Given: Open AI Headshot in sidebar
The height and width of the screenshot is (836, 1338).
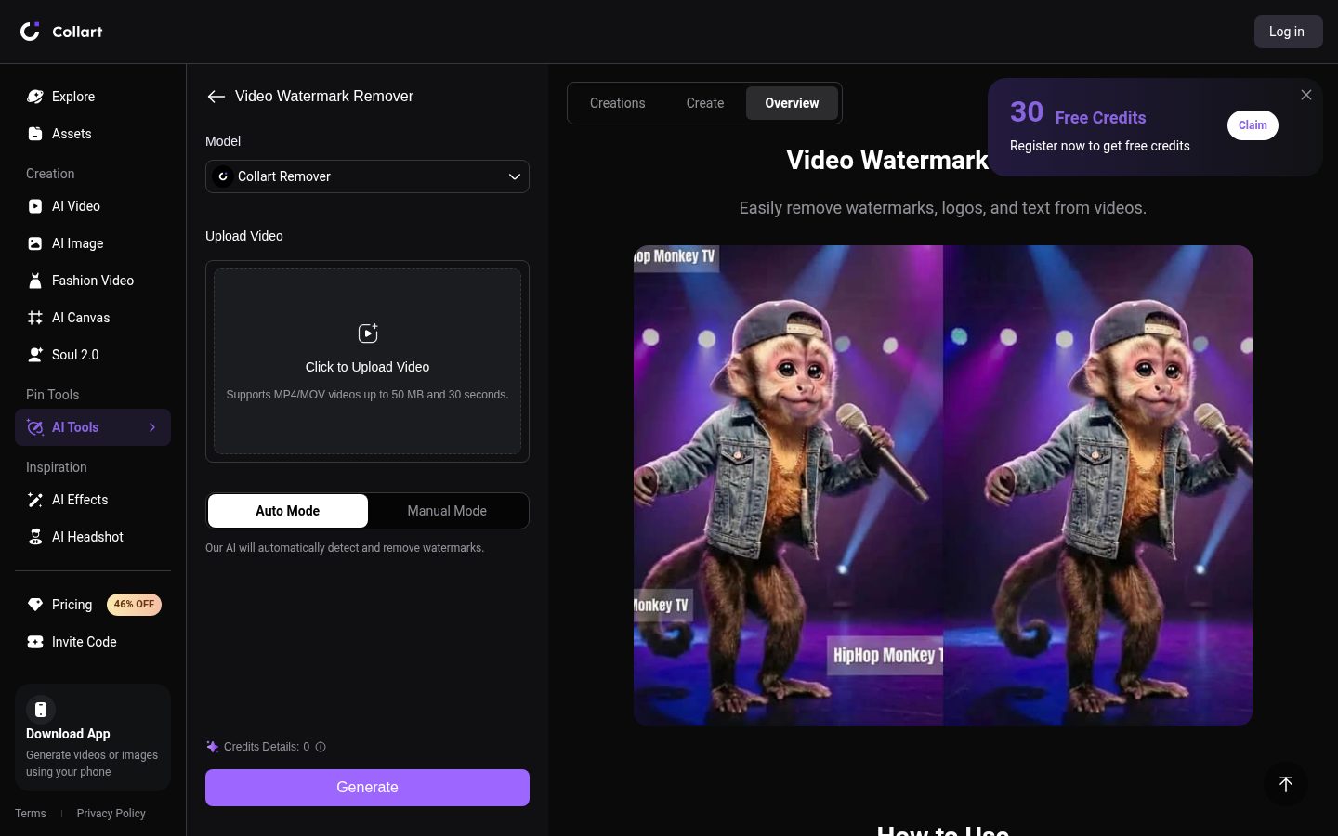Looking at the screenshot, I should (93, 537).
